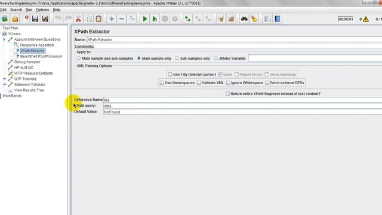Click the Reset search icon
The image size is (382, 215).
pyautogui.click(x=254, y=19)
